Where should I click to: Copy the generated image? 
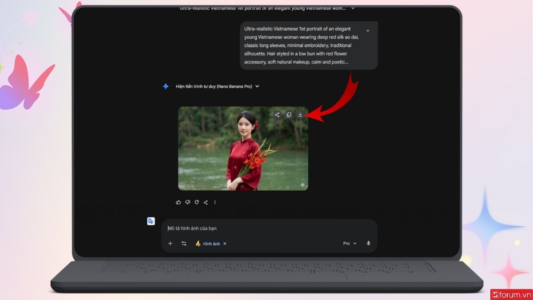pyautogui.click(x=289, y=115)
